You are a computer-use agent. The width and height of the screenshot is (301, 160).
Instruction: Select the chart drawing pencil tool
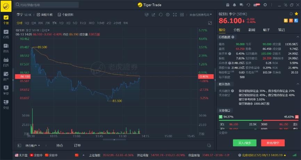[154, 15]
